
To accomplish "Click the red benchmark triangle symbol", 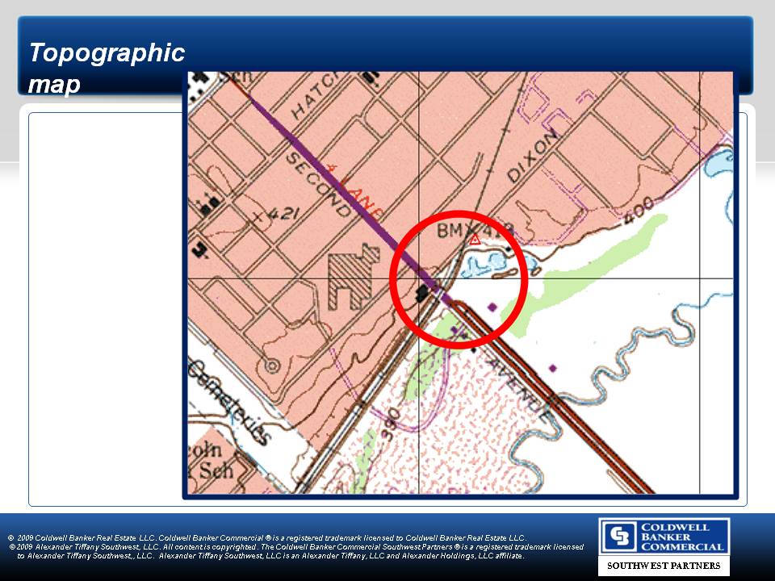I will (475, 239).
